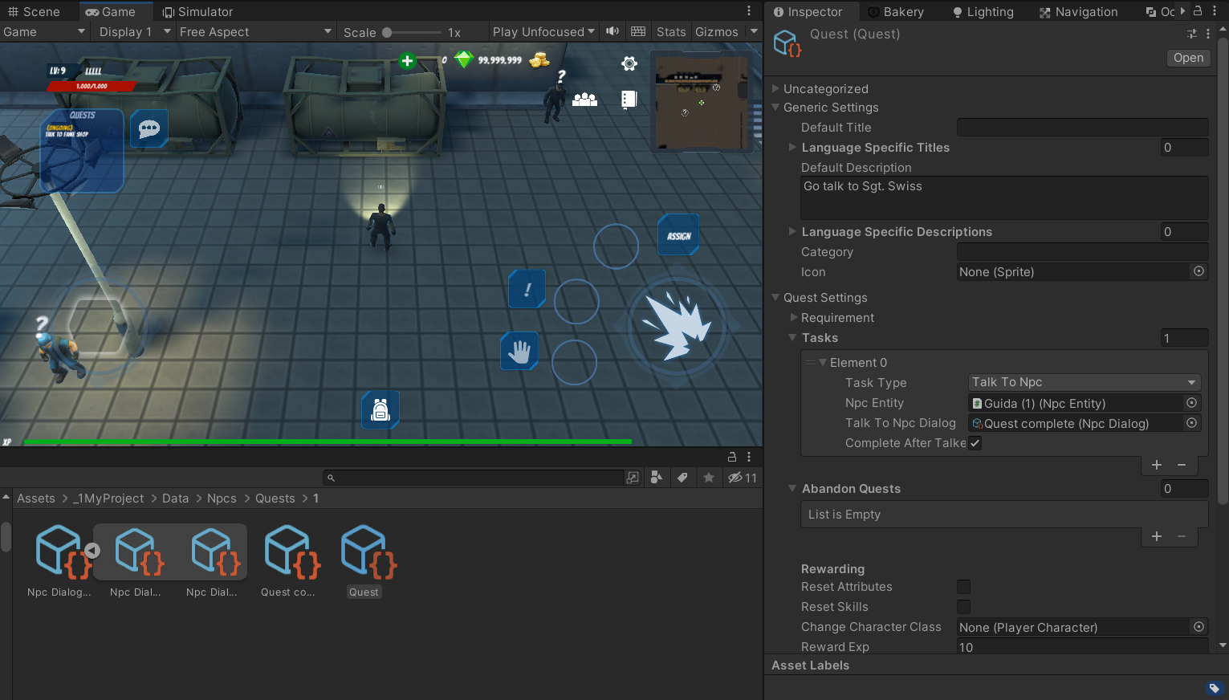The height and width of the screenshot is (700, 1229).
Task: Open the search by type filter
Action: (657, 478)
